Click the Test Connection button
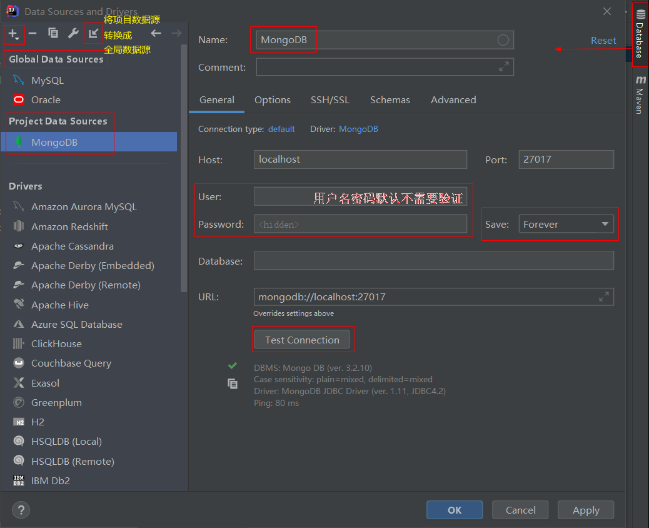The height and width of the screenshot is (528, 649). coord(302,340)
